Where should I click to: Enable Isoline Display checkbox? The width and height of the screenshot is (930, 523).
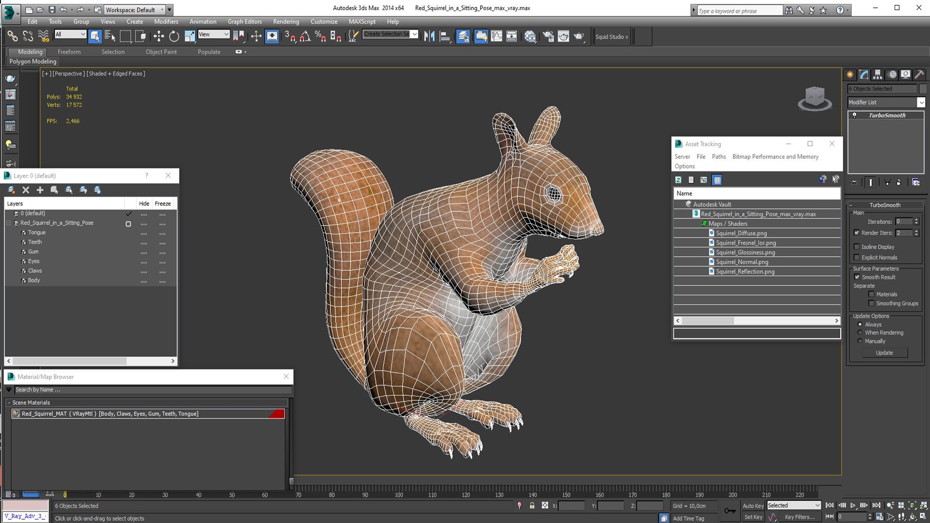coord(856,246)
